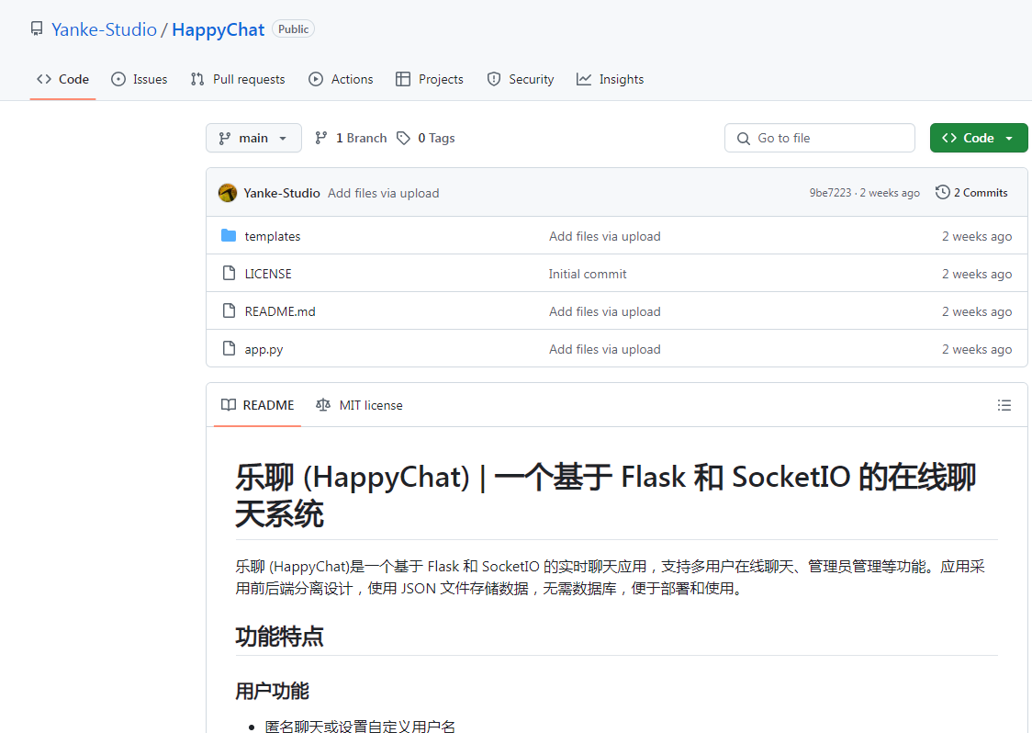The image size is (1032, 733).
Task: Go to the Actions tab
Action: pyautogui.click(x=341, y=79)
